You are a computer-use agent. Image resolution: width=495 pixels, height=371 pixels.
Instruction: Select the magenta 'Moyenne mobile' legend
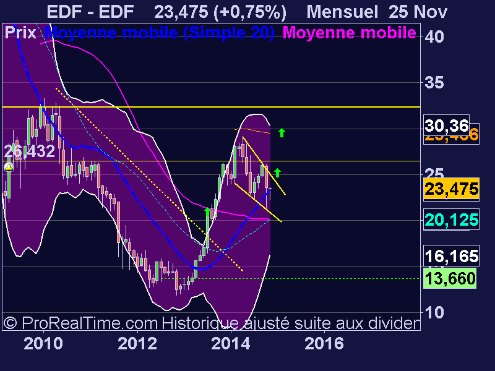pos(349,32)
